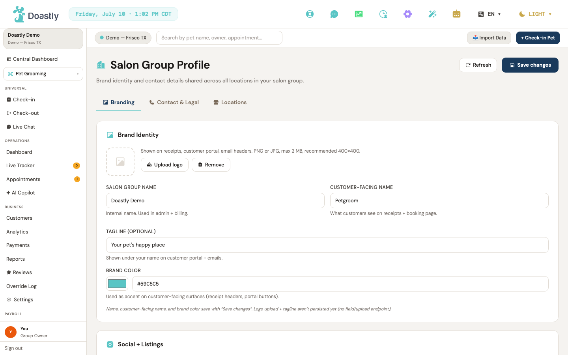Go to the operations Dashboard item

tap(43, 152)
